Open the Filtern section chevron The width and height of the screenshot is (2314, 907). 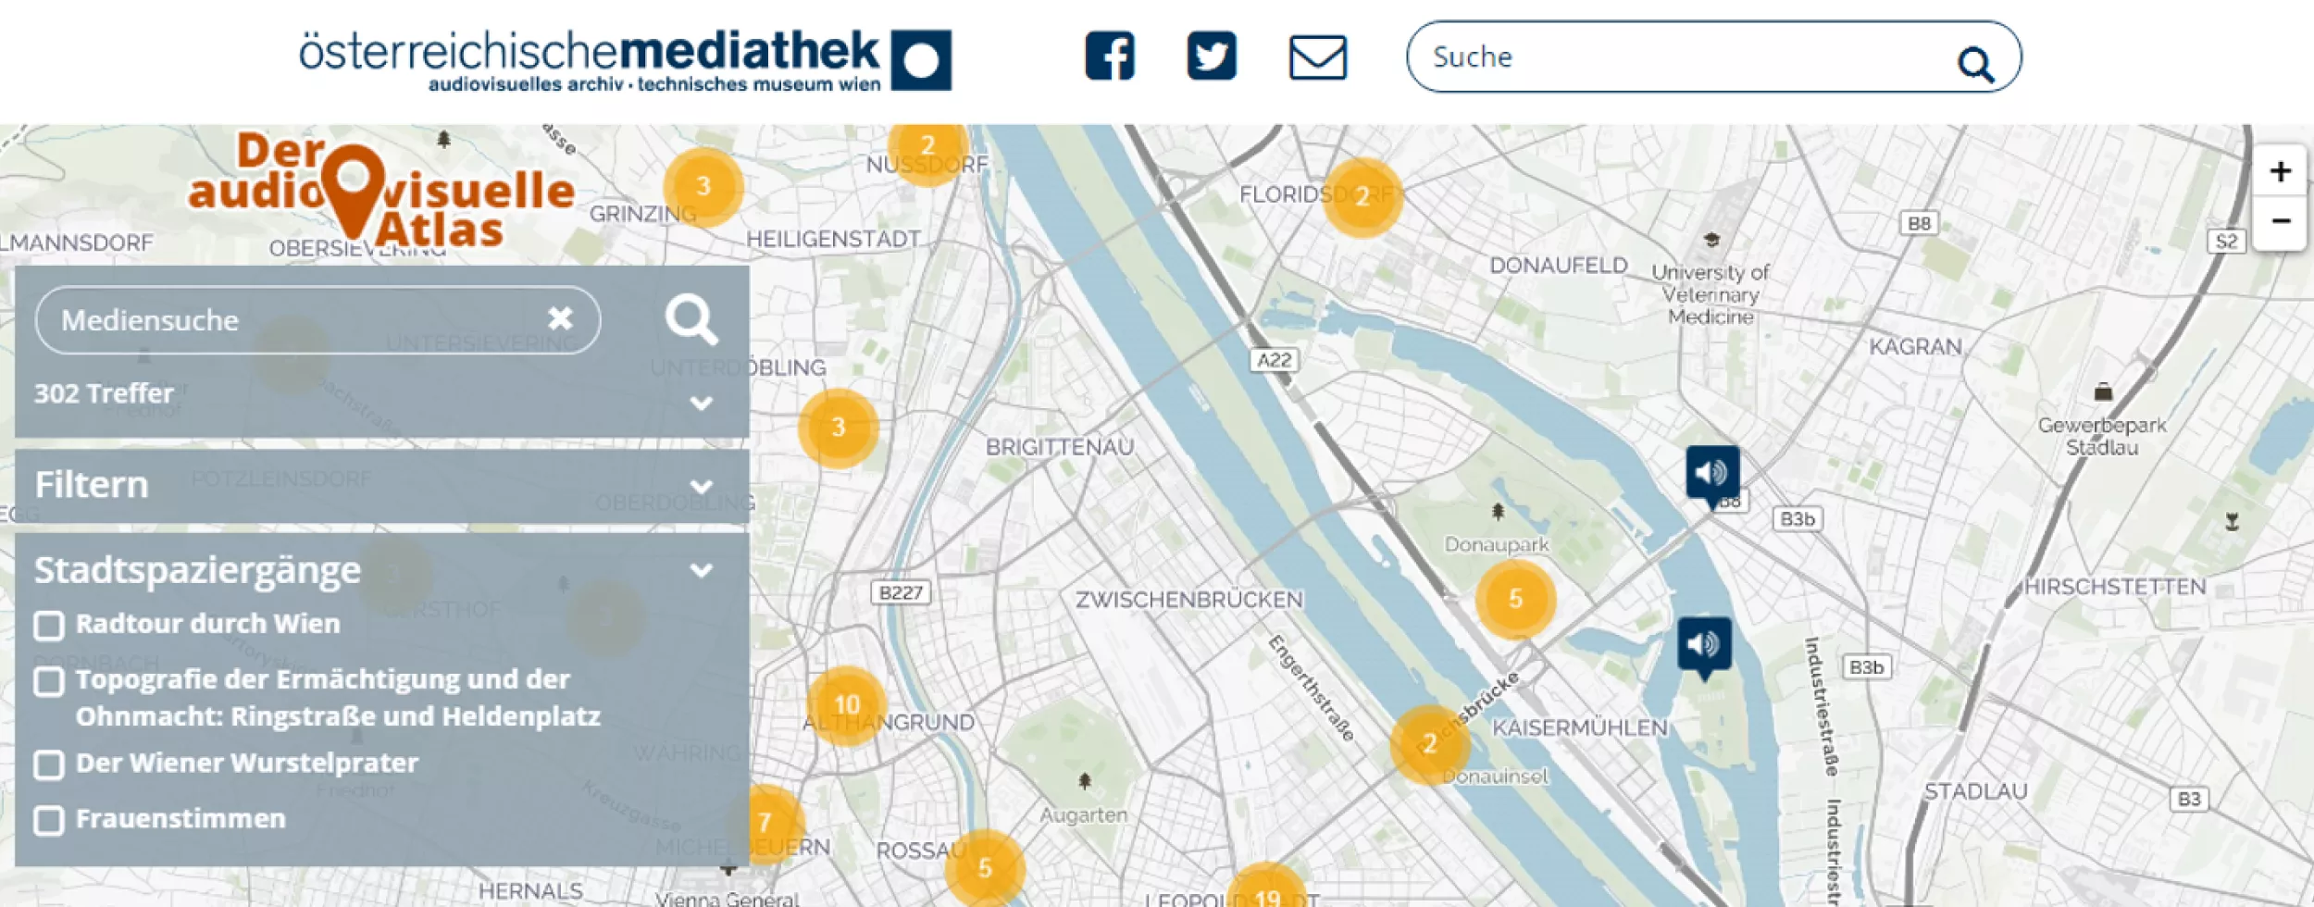(701, 484)
